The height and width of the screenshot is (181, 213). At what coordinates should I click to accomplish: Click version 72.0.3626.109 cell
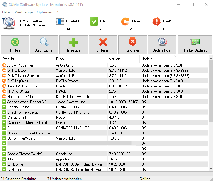click(120, 154)
